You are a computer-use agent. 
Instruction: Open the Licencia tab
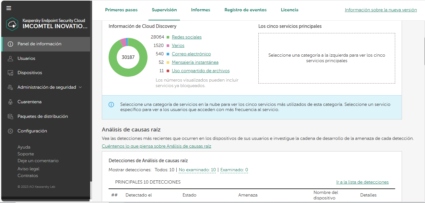(x=289, y=10)
